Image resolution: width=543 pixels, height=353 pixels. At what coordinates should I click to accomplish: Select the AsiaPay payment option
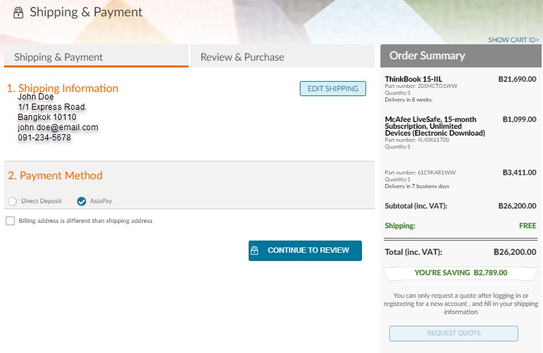[x=81, y=201]
